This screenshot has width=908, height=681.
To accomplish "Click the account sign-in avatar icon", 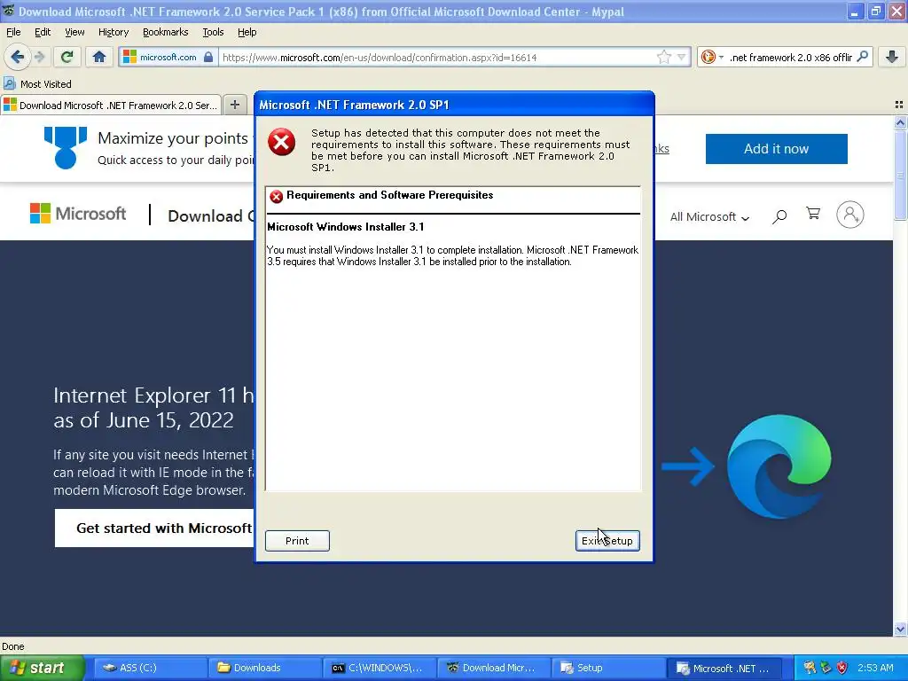I will point(849,215).
